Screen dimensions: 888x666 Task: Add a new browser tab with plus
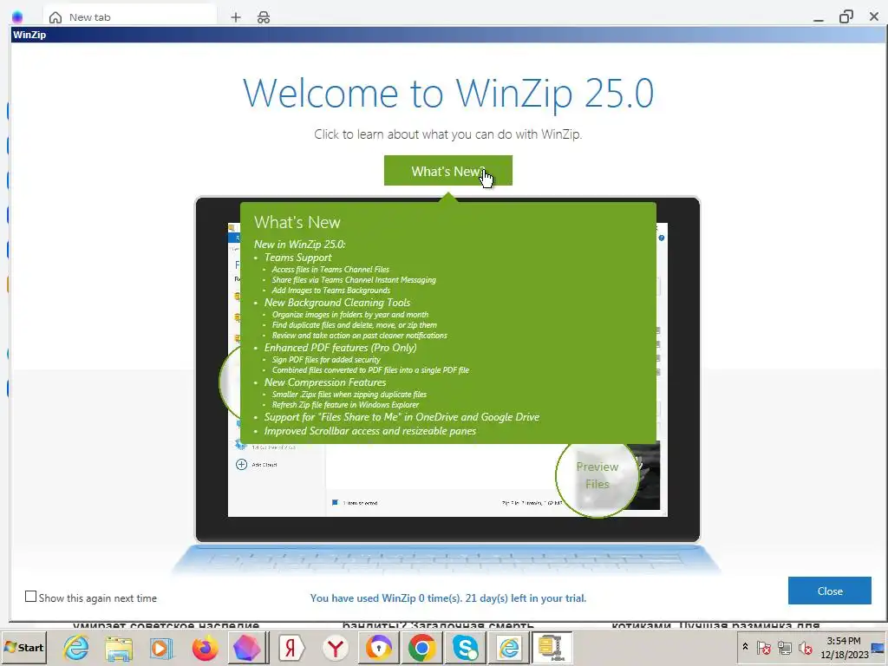[236, 17]
